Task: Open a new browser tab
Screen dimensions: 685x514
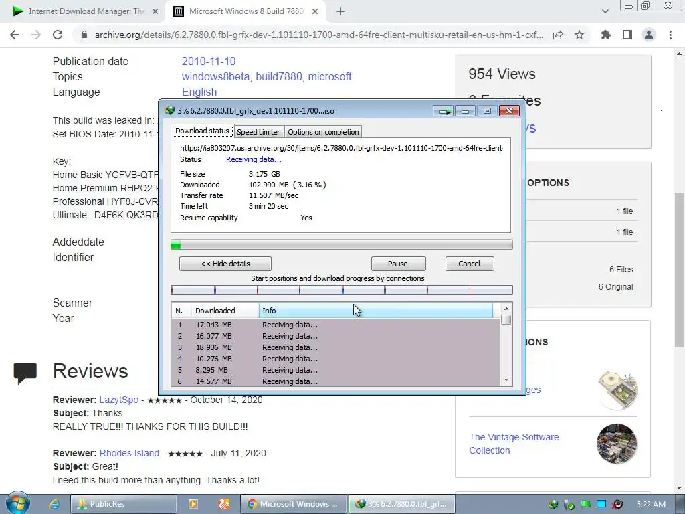Action: [x=340, y=12]
